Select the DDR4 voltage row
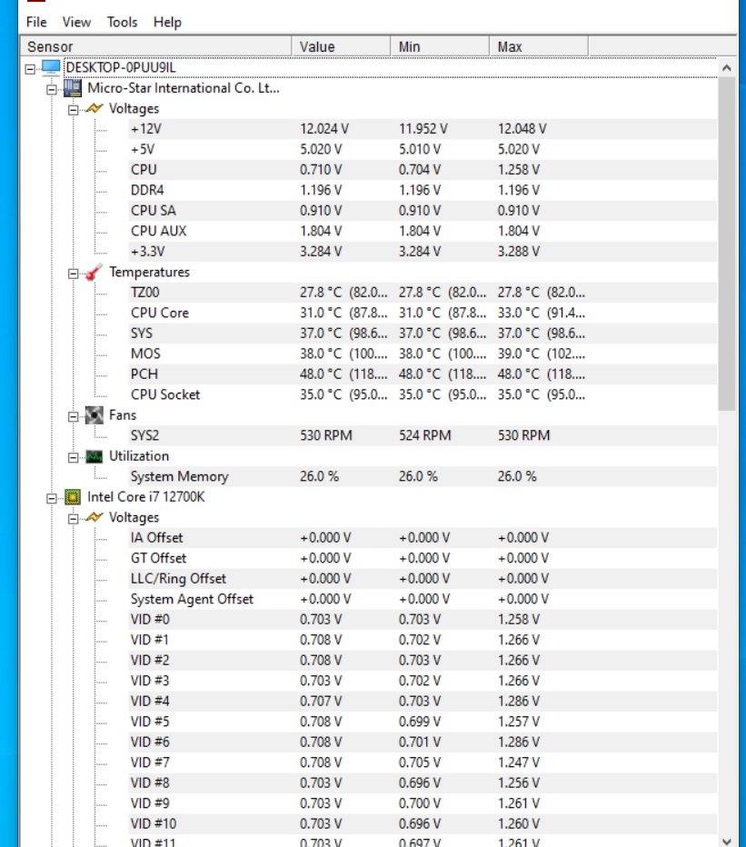 pyautogui.click(x=423, y=190)
